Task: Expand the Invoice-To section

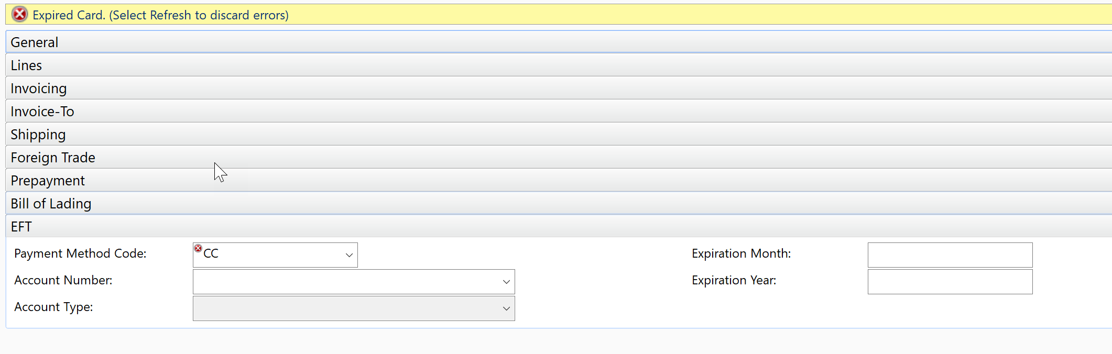Action: [x=559, y=111]
